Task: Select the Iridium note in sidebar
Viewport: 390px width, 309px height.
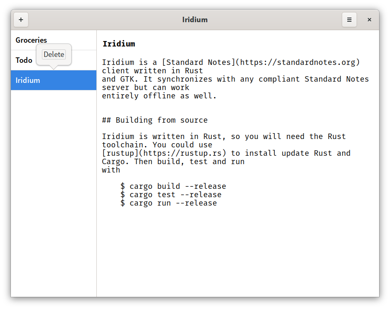Action: (54, 80)
